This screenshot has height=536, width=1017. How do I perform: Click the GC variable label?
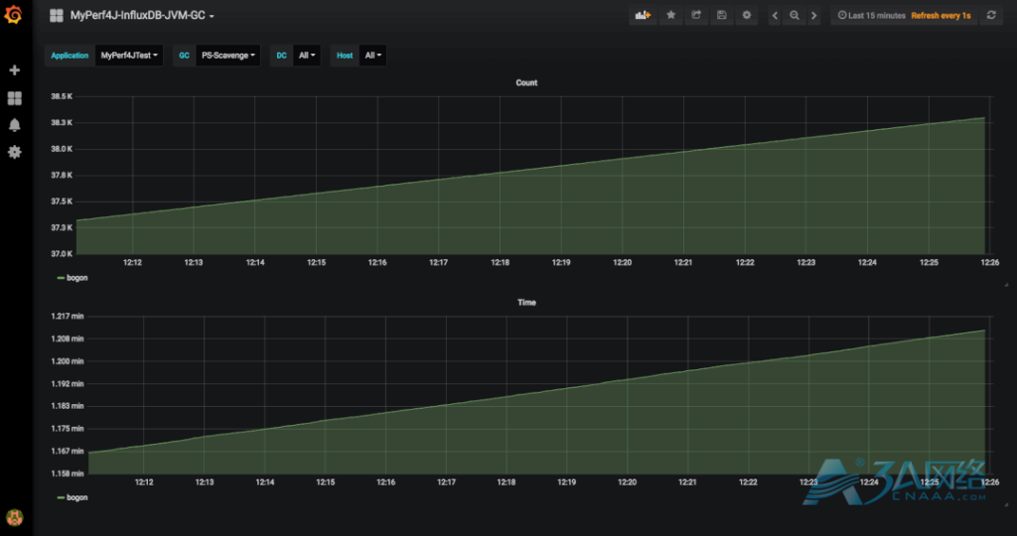point(184,56)
